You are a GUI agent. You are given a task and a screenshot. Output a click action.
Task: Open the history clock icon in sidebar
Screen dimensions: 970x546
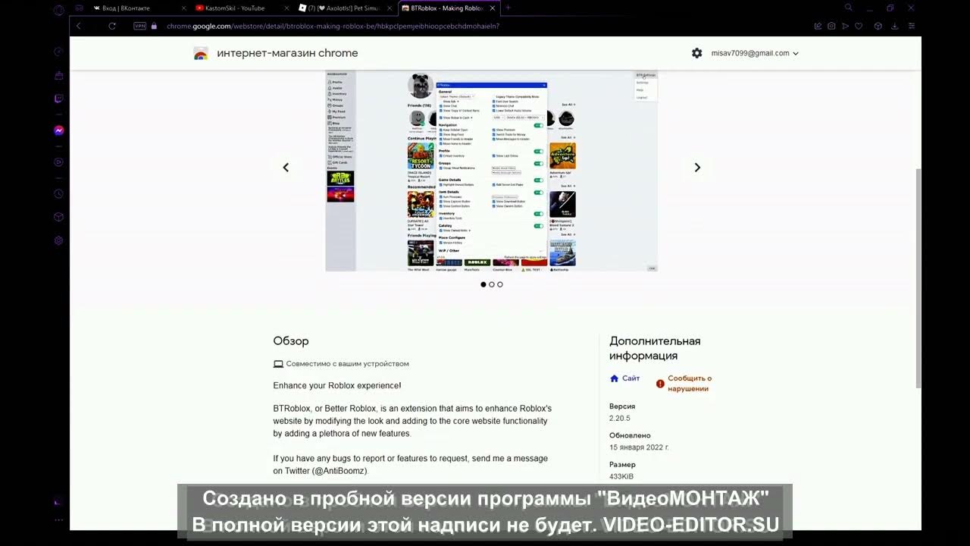click(x=58, y=194)
